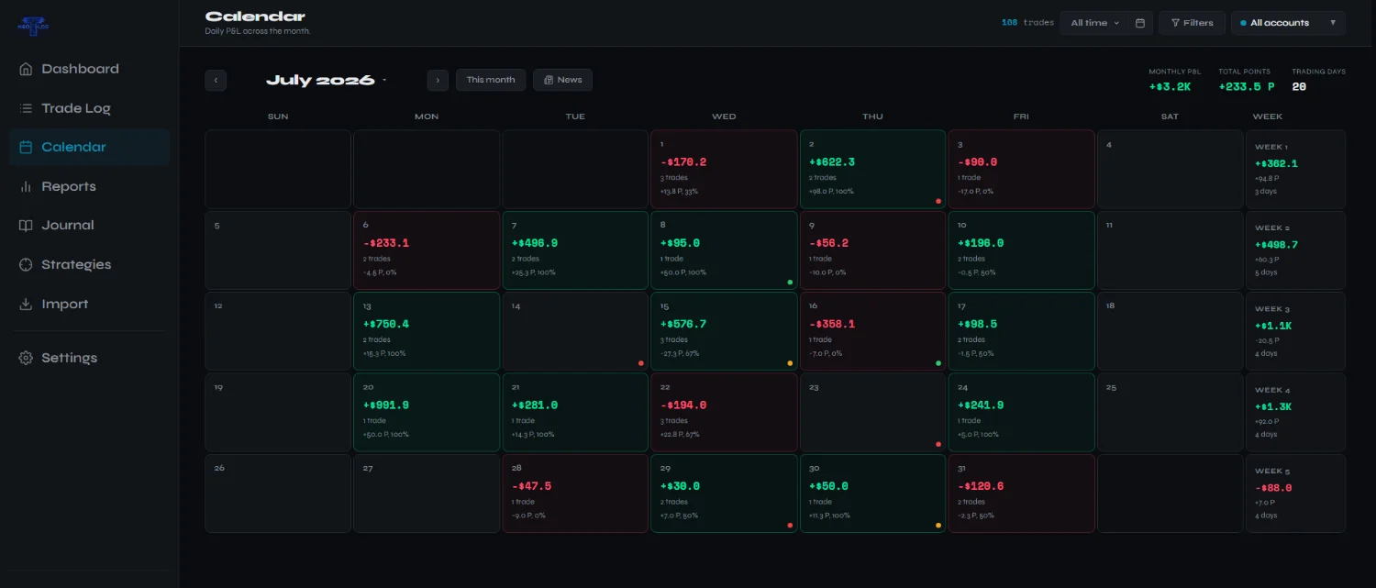Open the July 20 day cell

pos(427,412)
